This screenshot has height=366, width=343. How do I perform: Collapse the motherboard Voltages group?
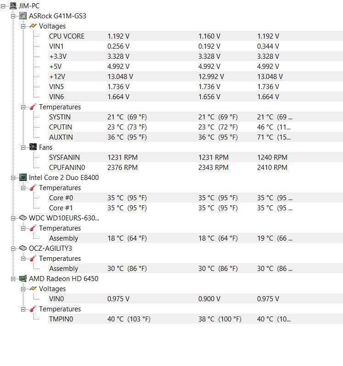pos(23,26)
